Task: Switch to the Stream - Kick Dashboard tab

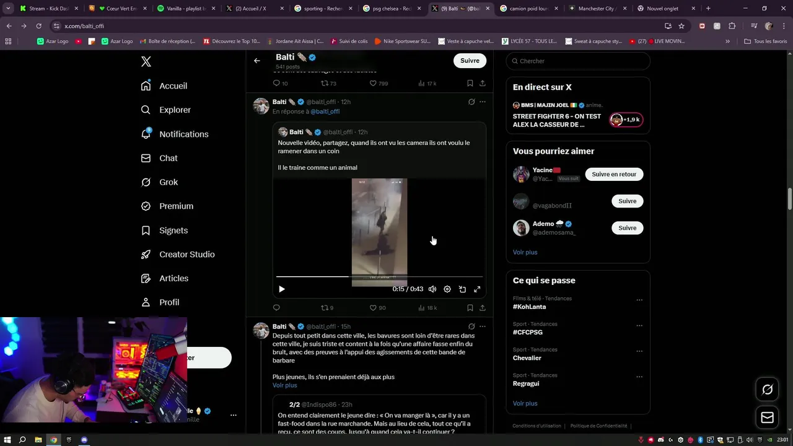Action: (48, 9)
